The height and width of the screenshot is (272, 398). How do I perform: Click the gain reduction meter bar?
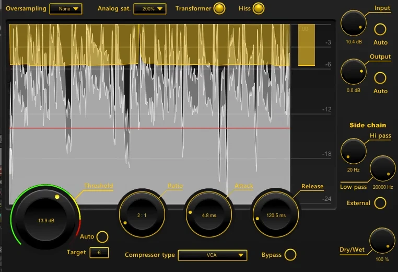(x=307, y=45)
